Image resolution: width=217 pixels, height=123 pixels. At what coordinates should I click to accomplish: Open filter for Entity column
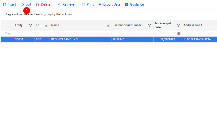[30, 25]
